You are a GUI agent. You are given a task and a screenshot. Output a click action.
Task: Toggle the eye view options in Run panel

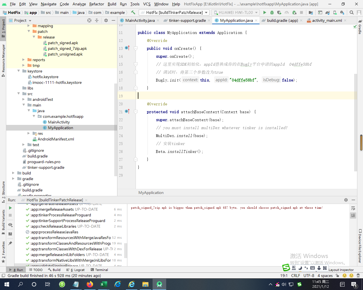[10, 225]
